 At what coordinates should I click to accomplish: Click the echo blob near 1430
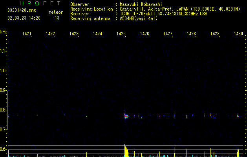coord(238,116)
